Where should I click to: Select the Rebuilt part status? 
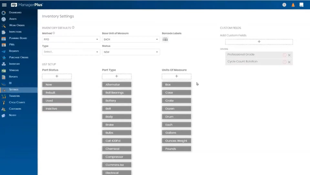(x=57, y=93)
